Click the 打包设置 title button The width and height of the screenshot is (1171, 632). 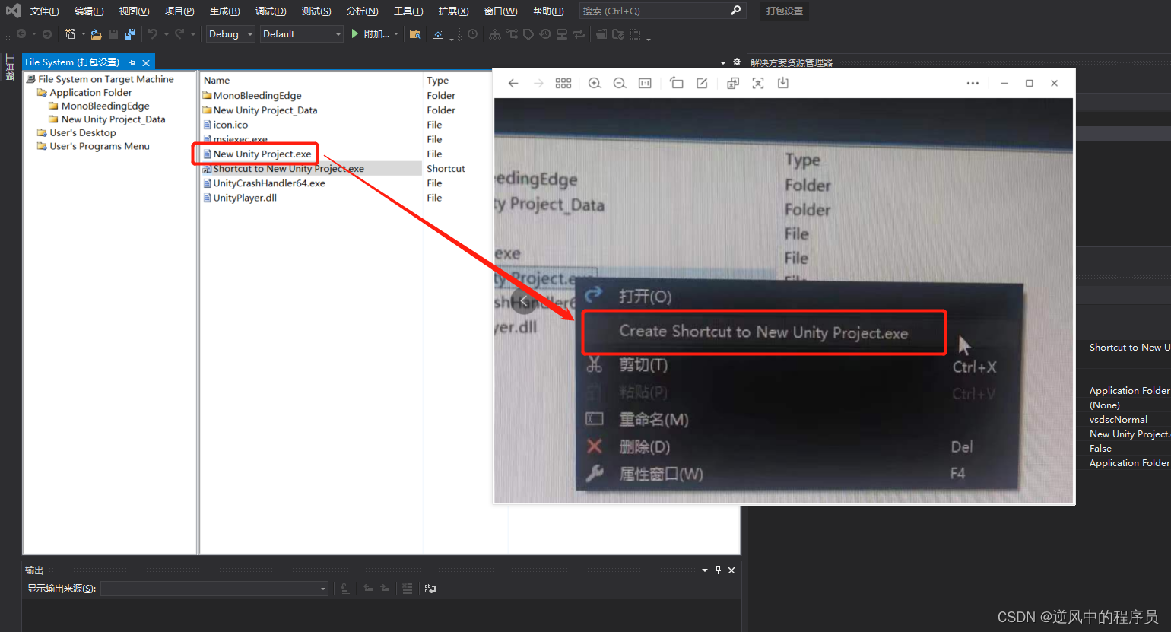785,11
